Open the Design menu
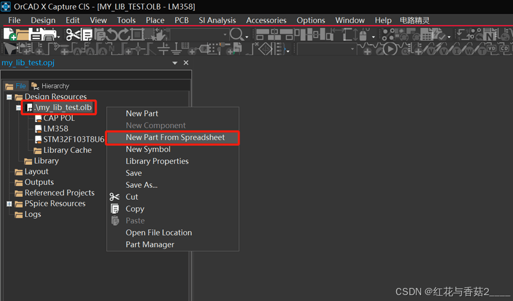Screen dimensions: 513x301 tap(43, 20)
